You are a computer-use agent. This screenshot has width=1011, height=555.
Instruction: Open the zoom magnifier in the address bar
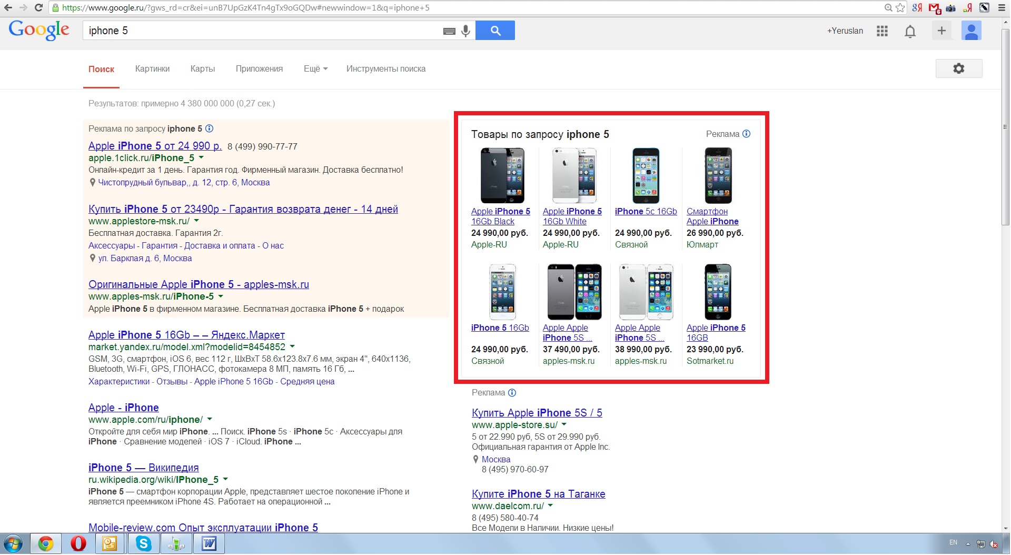click(888, 8)
